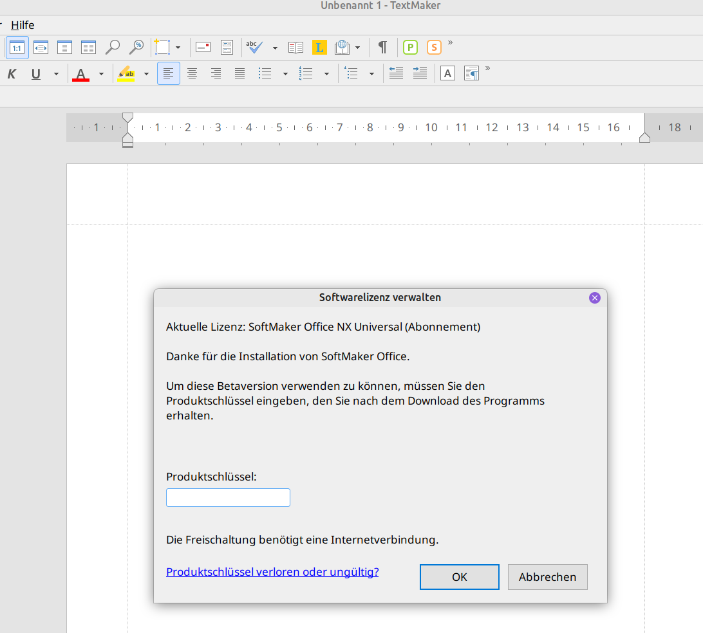Click the multilevel list icon
703x633 pixels.
click(351, 73)
